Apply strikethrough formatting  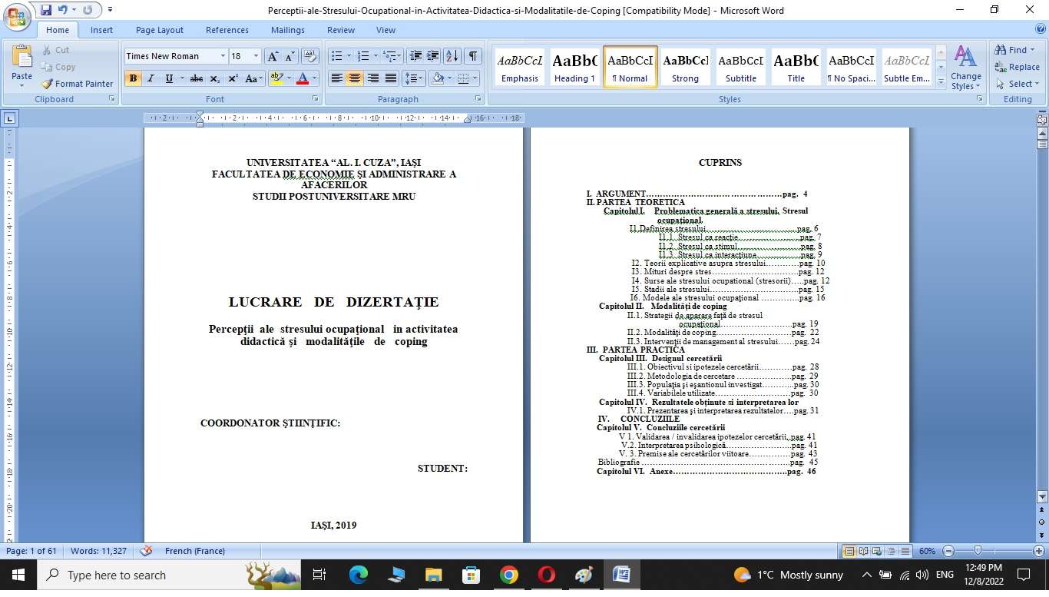(197, 78)
